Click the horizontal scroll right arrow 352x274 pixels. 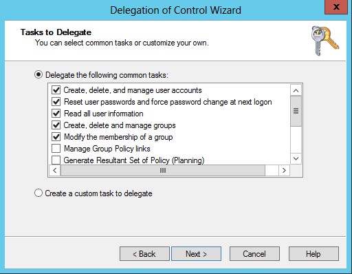(284, 171)
